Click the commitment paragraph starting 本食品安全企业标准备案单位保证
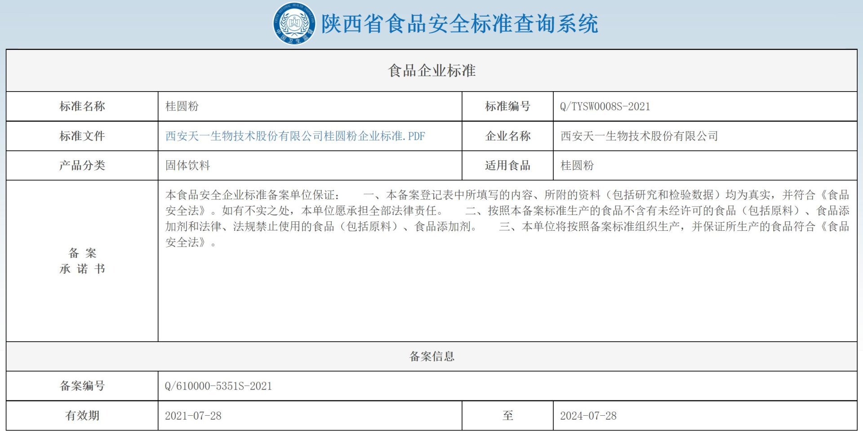The image size is (863, 435). point(507,219)
